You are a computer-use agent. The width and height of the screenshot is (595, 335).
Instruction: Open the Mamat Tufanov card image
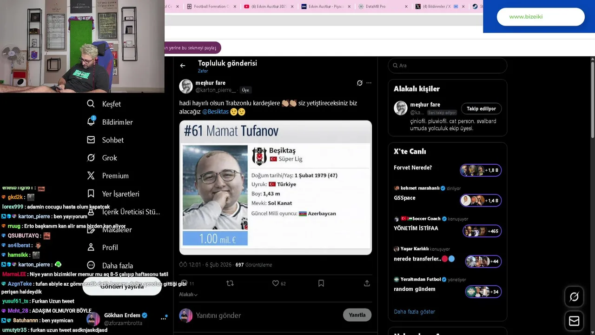click(276, 188)
